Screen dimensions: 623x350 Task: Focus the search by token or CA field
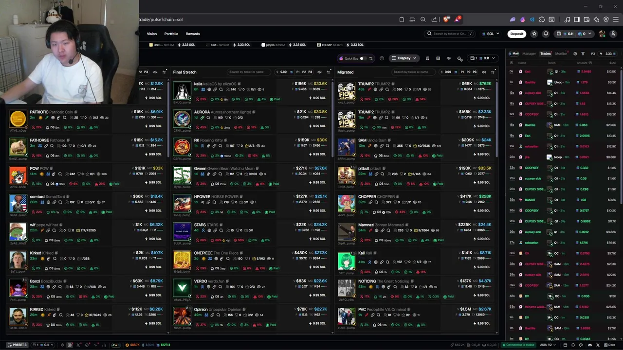click(449, 34)
